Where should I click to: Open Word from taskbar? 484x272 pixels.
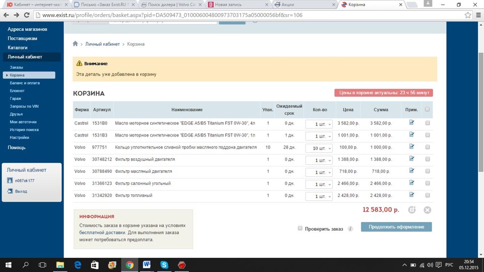coord(147,265)
